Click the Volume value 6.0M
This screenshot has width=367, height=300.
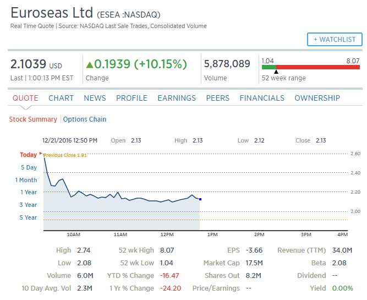click(x=85, y=276)
